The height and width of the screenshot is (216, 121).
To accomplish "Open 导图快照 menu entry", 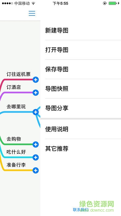I will [x=81, y=89].
